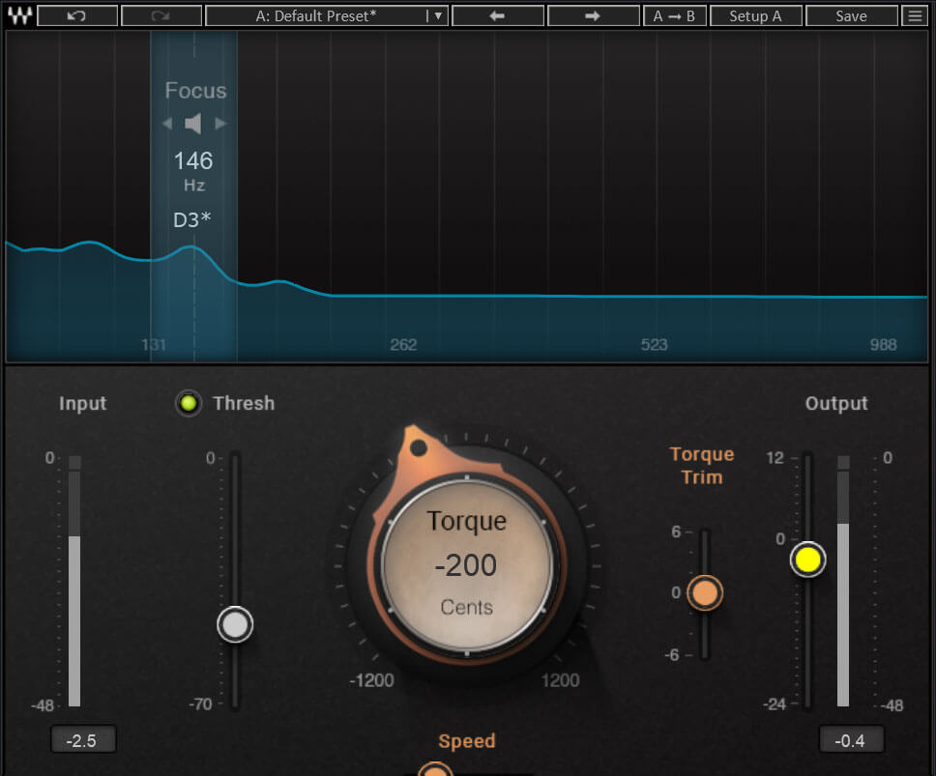Click the 523 frequency label on the spectrum
The image size is (936, 776).
(655, 345)
